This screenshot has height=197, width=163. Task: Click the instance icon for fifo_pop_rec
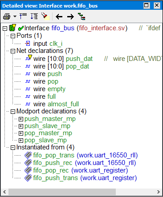28,170
